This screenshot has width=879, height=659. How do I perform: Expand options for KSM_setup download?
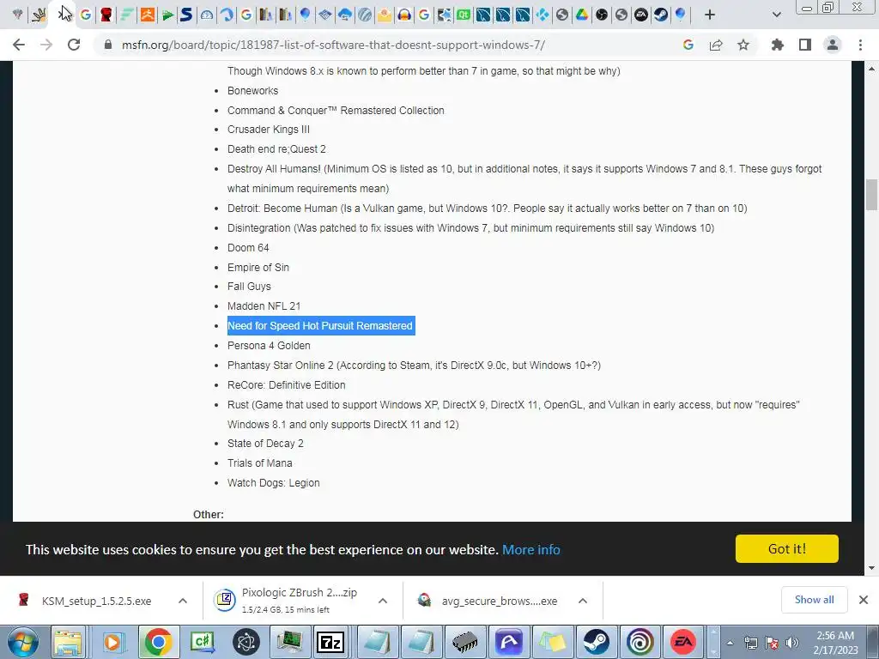pos(183,601)
